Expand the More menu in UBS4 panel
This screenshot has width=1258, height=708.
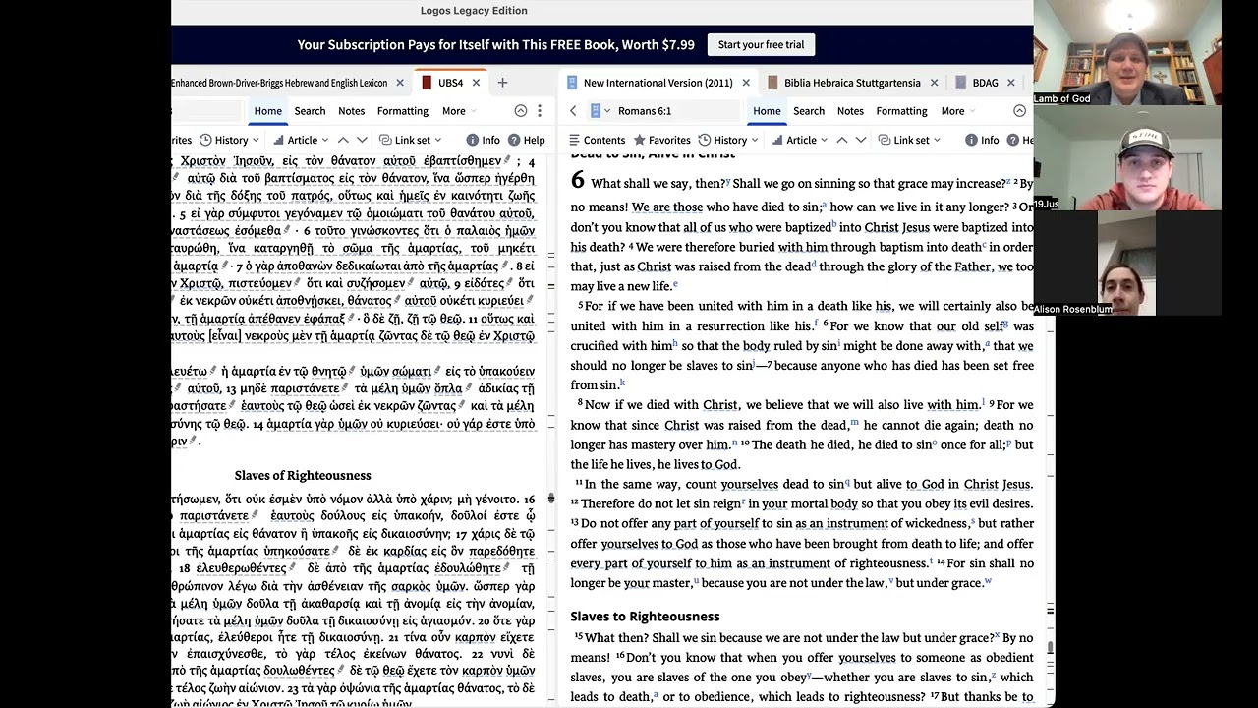(460, 111)
